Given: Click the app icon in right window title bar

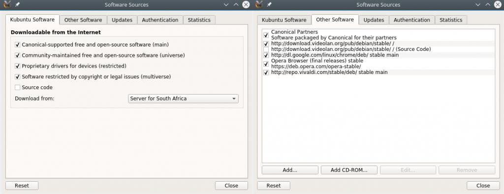Looking at the screenshot, I should 259,4.
